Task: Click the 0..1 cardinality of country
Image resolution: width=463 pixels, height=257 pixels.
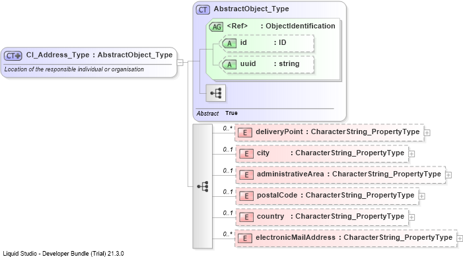Action: coord(228,213)
